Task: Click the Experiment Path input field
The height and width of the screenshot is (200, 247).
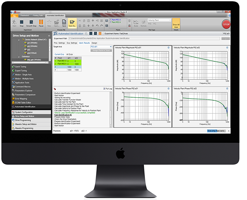Action: 144,38
